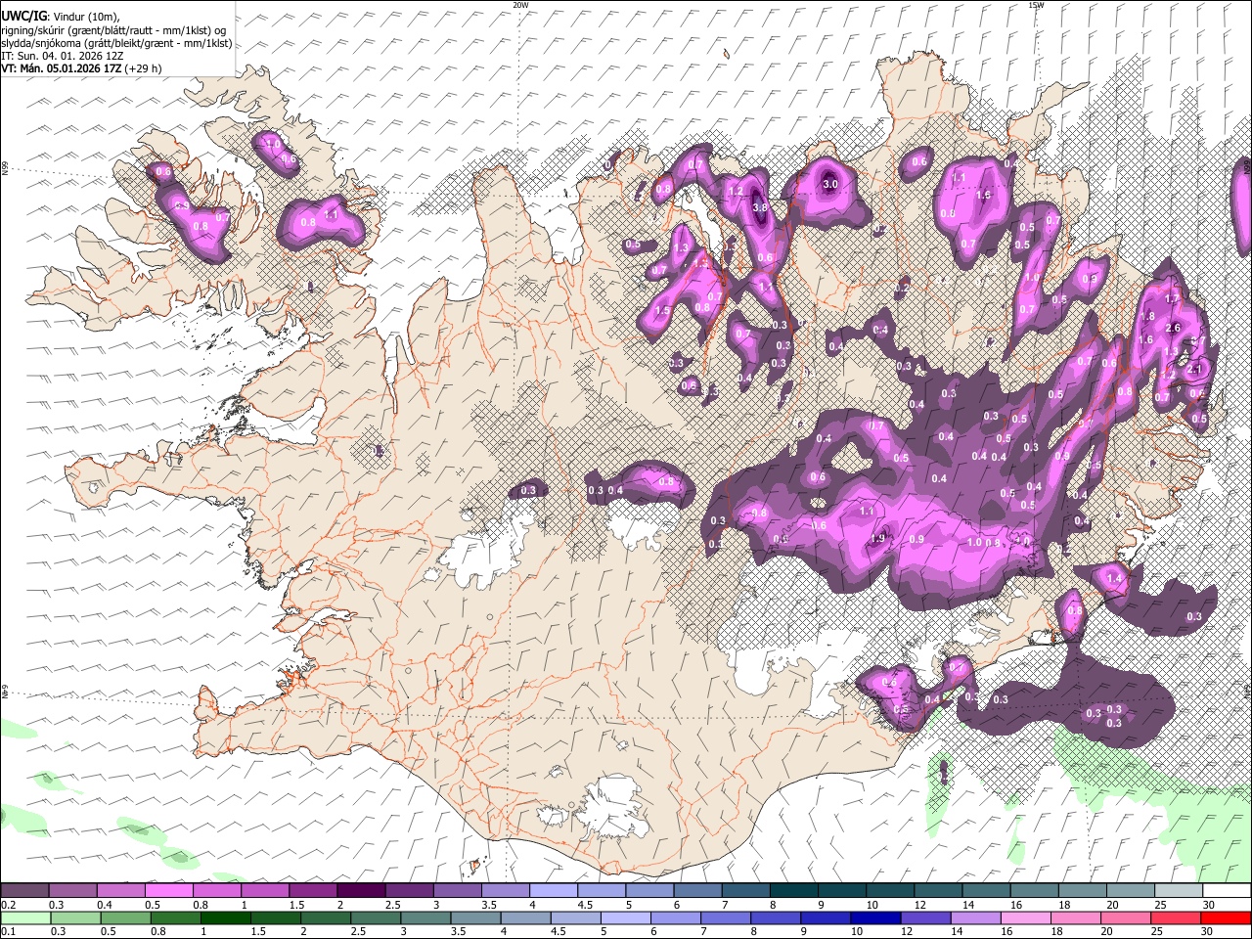Image resolution: width=1252 pixels, height=939 pixels.
Task: Pick the white swatch after 30 in snow legend
Action: pos(1226,891)
